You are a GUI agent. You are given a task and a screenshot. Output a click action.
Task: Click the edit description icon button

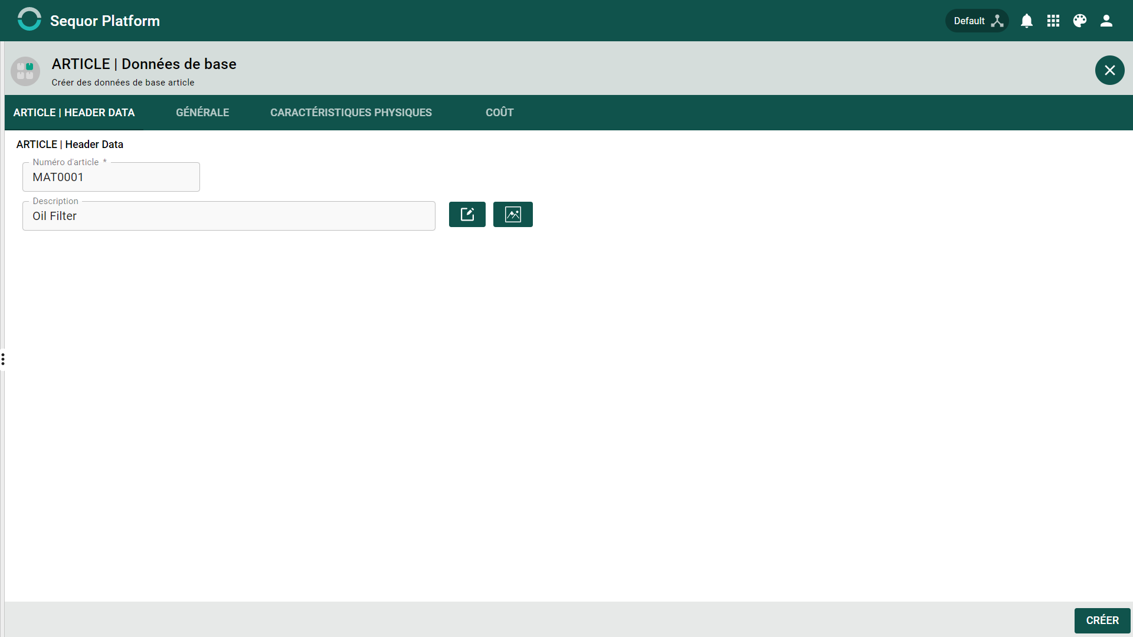[467, 214]
